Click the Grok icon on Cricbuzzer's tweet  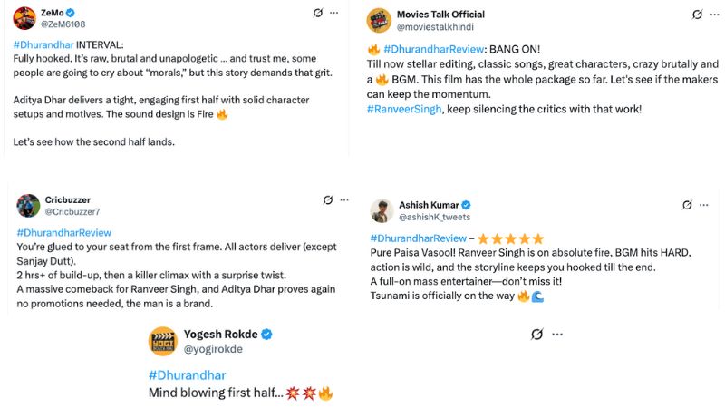tap(328, 199)
